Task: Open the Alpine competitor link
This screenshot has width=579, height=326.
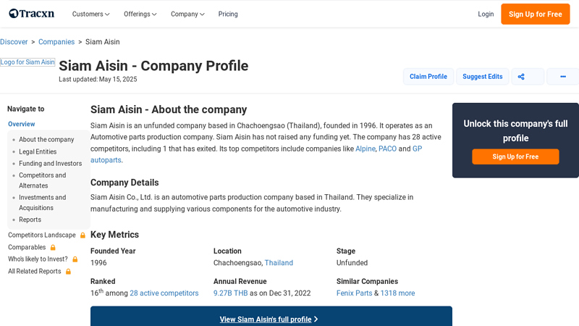Action: tap(365, 149)
